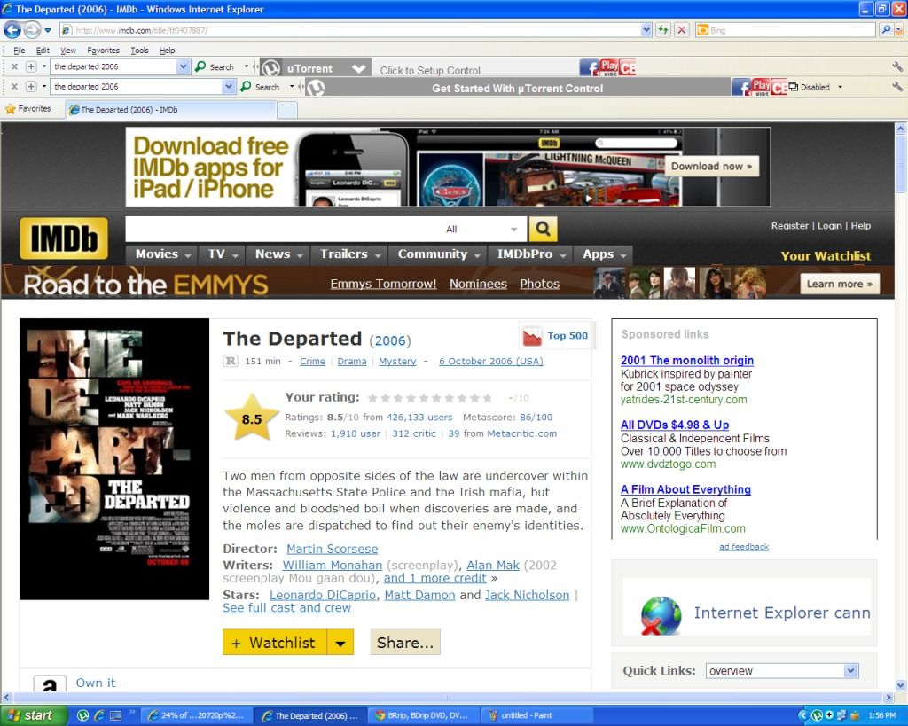The width and height of the screenshot is (908, 726).
Task: Open the IMDb search category 'All' dropdown
Action: point(481,230)
